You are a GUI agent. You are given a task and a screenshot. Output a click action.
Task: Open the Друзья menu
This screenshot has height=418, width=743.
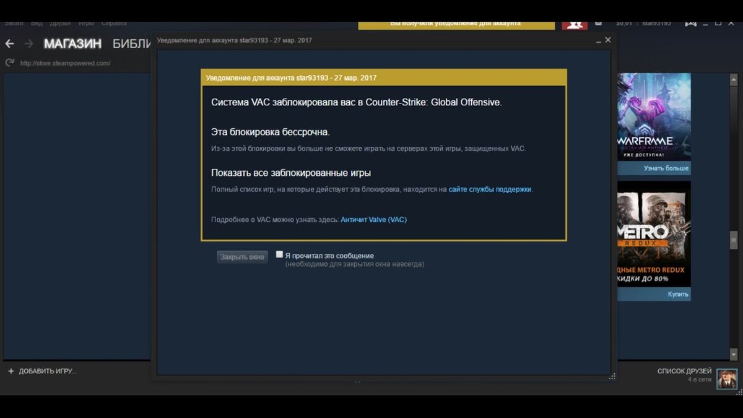[60, 24]
